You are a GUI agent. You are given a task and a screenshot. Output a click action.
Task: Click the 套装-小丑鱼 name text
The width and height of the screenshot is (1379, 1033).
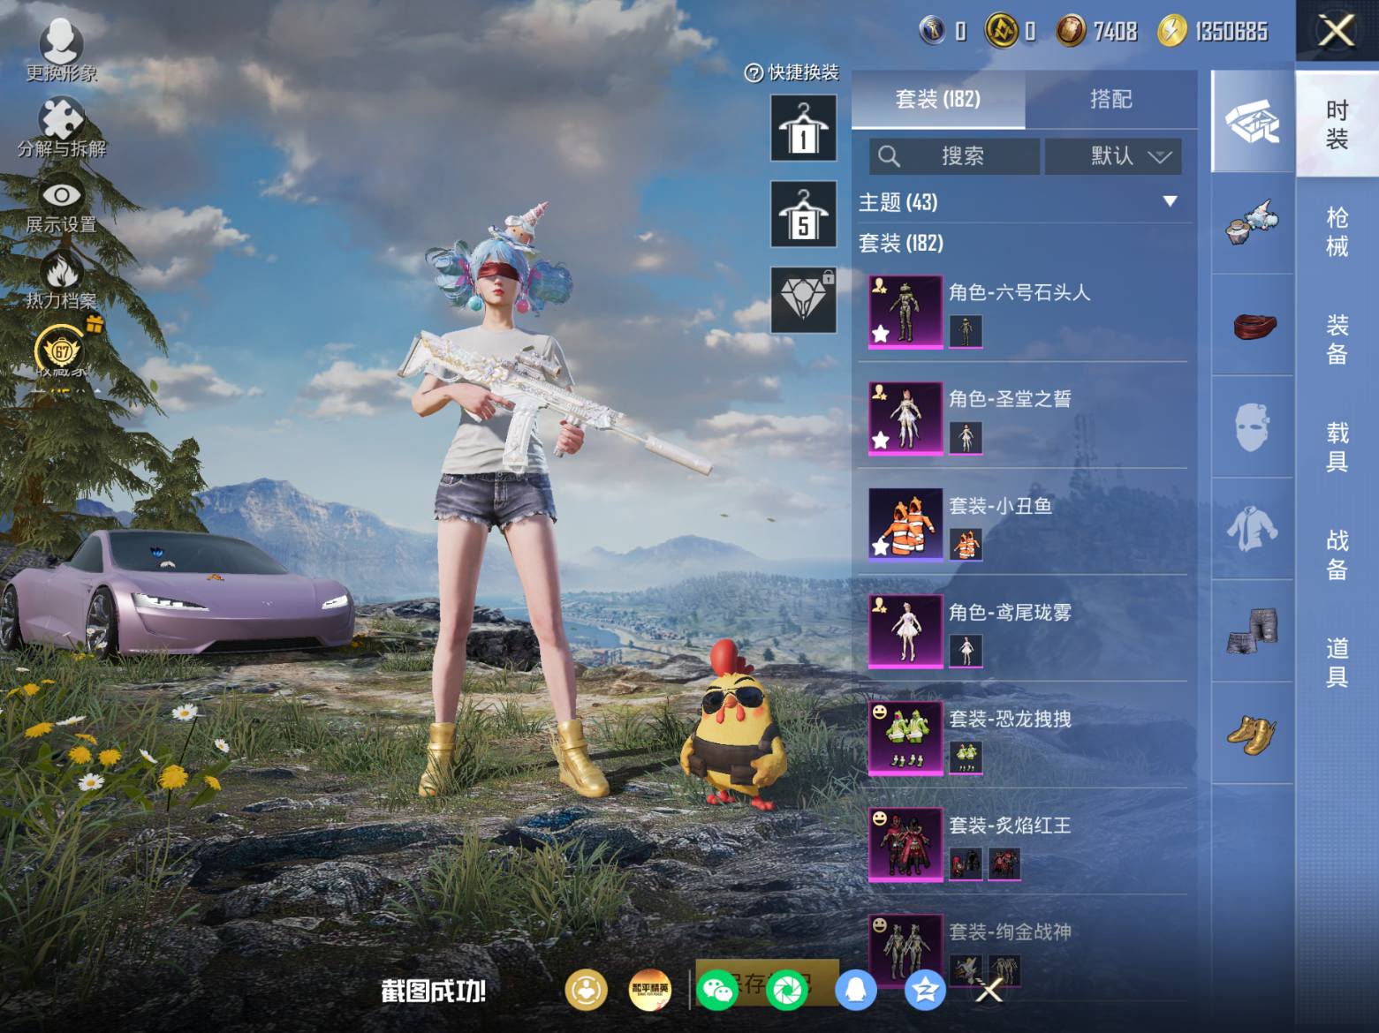[1000, 506]
